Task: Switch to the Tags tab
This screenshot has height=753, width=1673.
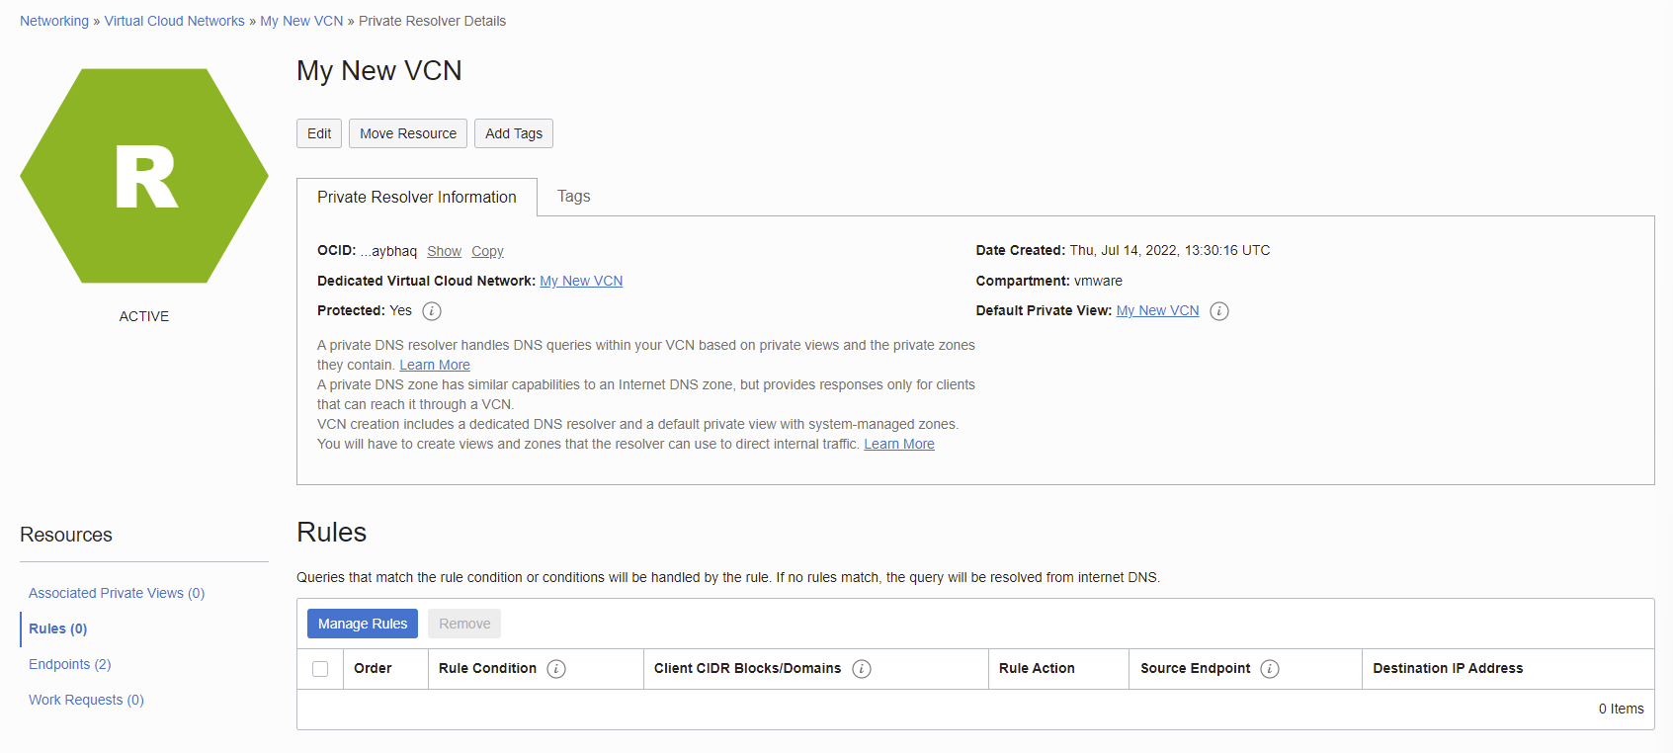Action: 573,197
